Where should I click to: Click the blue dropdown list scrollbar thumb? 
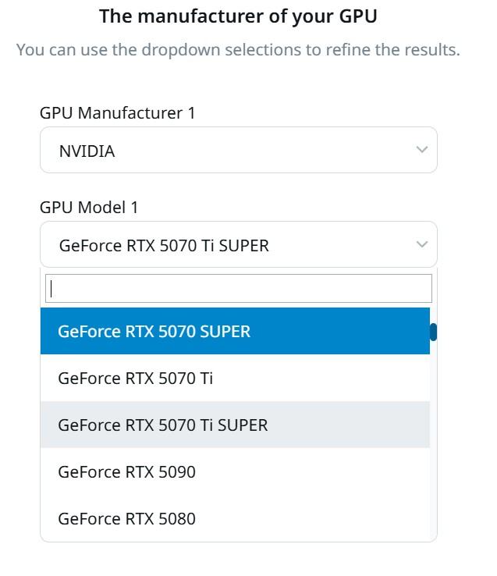pos(433,332)
